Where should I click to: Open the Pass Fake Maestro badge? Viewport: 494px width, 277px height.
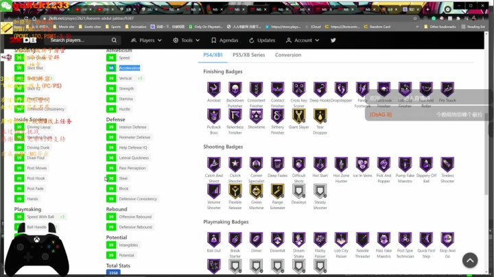click(384, 239)
